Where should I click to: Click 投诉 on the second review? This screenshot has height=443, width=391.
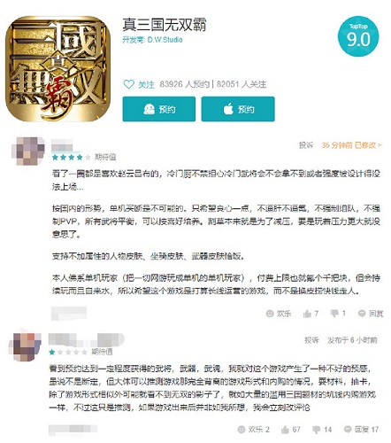point(311,340)
